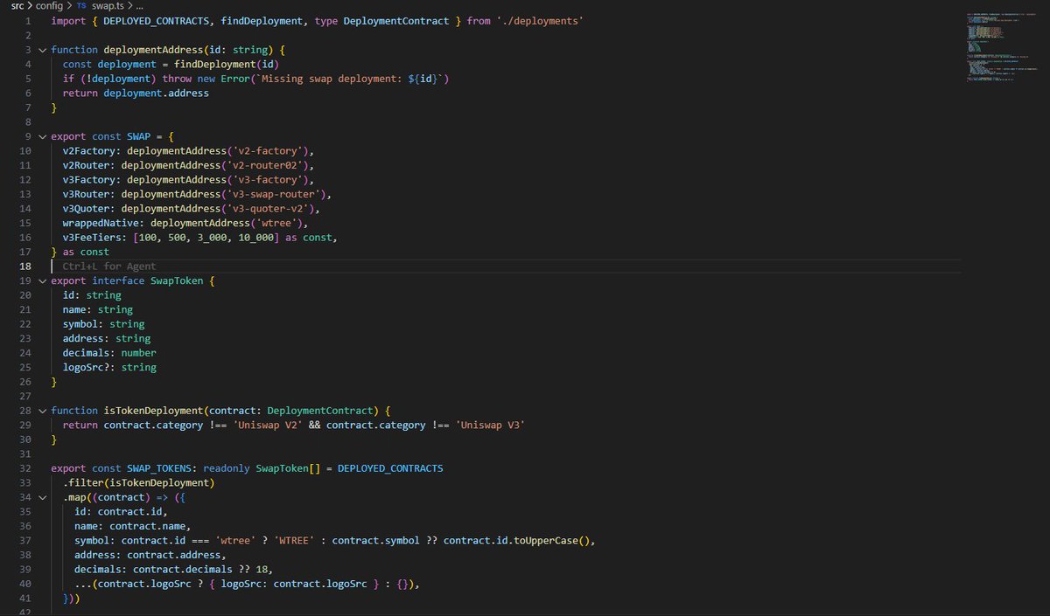This screenshot has width=1050, height=616.
Task: Fold the isTokenDeployment function block
Action: tap(42, 410)
